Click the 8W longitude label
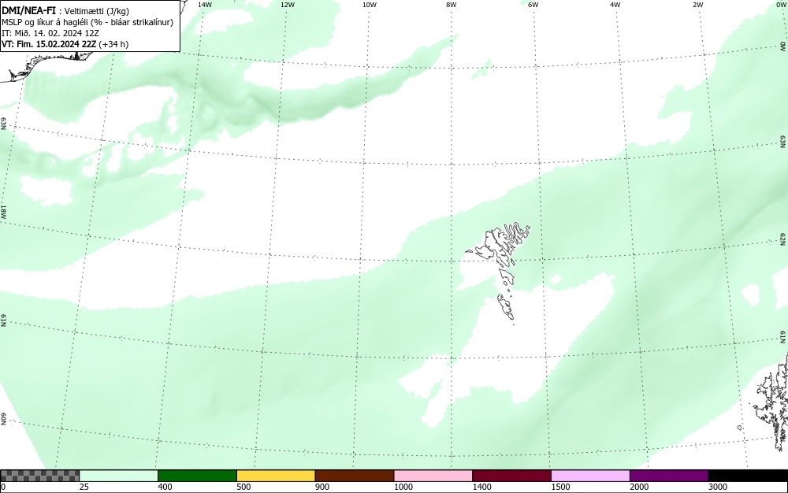The image size is (788, 493). [452, 5]
